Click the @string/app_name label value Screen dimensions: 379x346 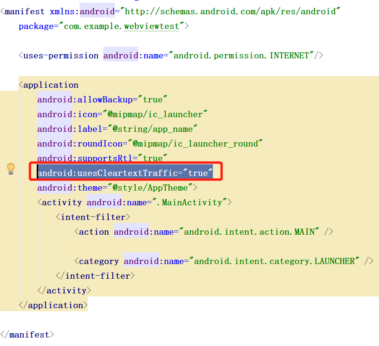[153, 129]
